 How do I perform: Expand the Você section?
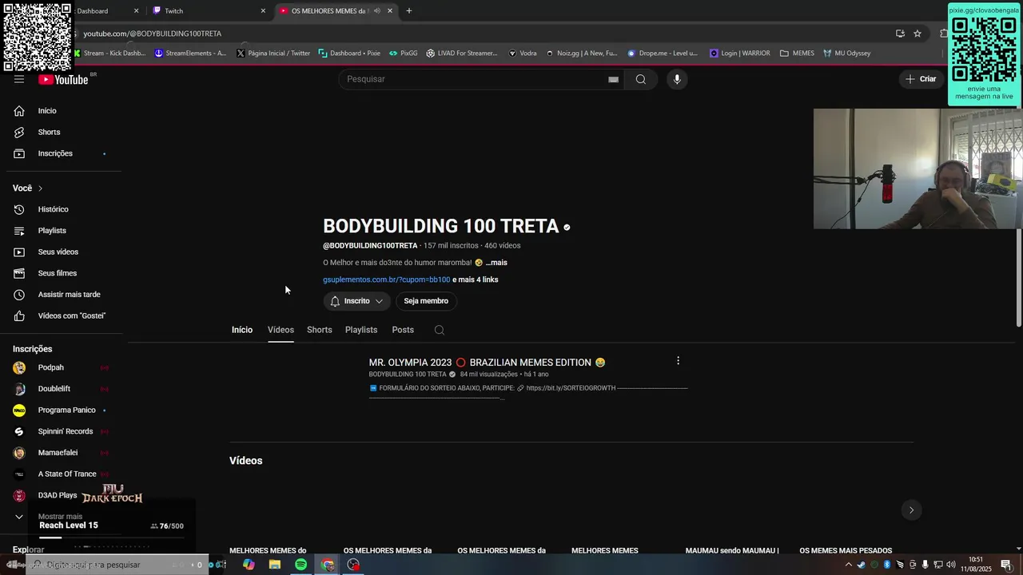click(x=28, y=188)
